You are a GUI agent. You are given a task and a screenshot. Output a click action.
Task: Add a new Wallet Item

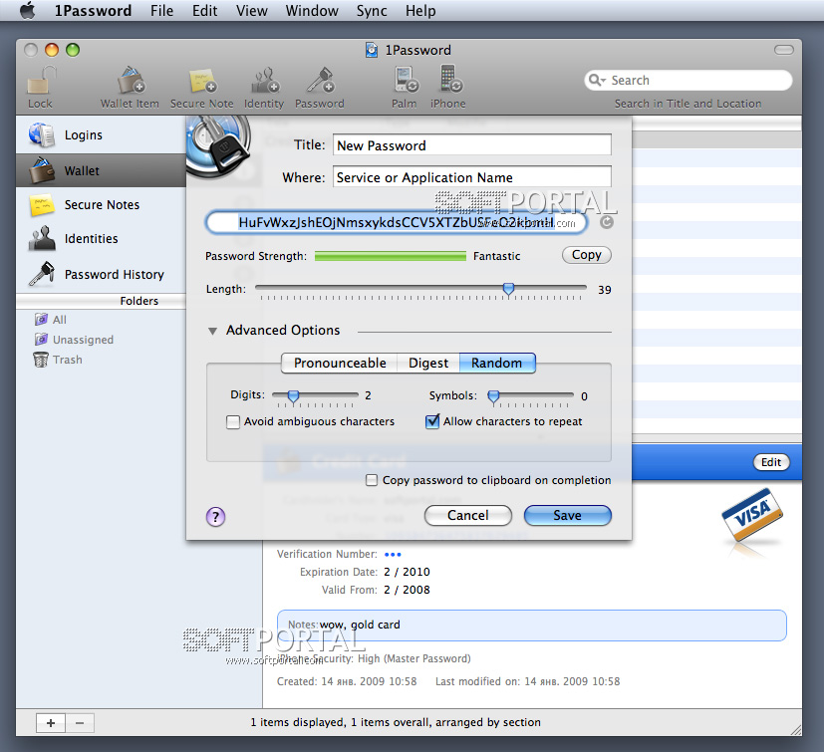(x=131, y=87)
